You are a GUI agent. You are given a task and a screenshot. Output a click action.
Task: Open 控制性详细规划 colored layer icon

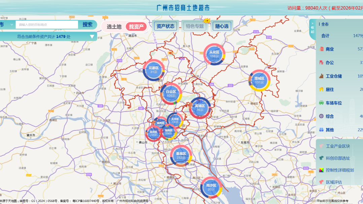click(321, 170)
